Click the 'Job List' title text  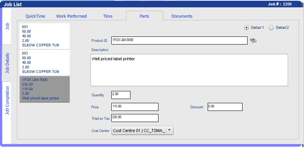pyautogui.click(x=13, y=4)
